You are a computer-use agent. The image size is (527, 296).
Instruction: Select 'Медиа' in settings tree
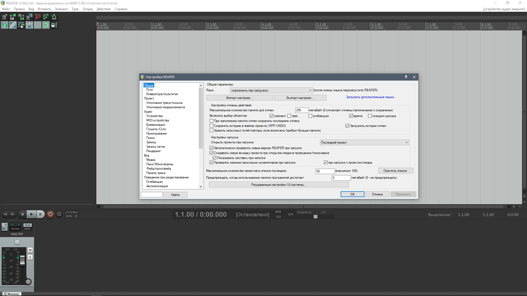151,160
